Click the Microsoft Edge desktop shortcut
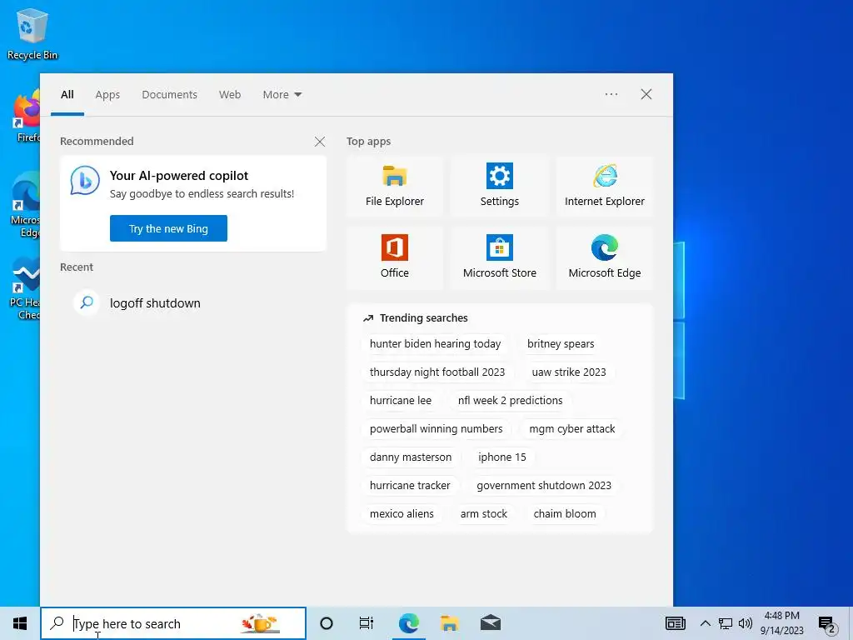 click(x=26, y=205)
